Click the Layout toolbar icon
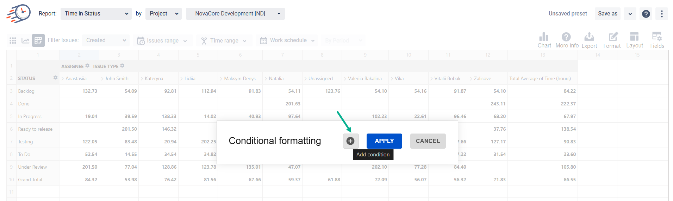The image size is (673, 201). [x=634, y=40]
